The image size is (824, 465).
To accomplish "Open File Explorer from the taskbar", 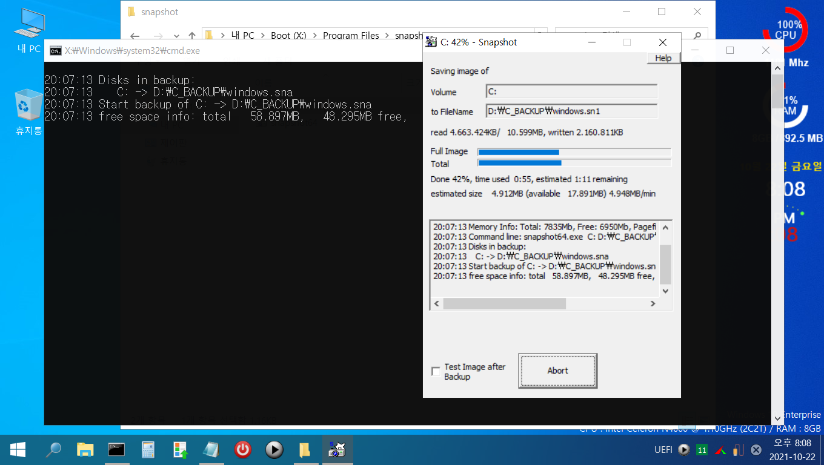I will pos(85,449).
